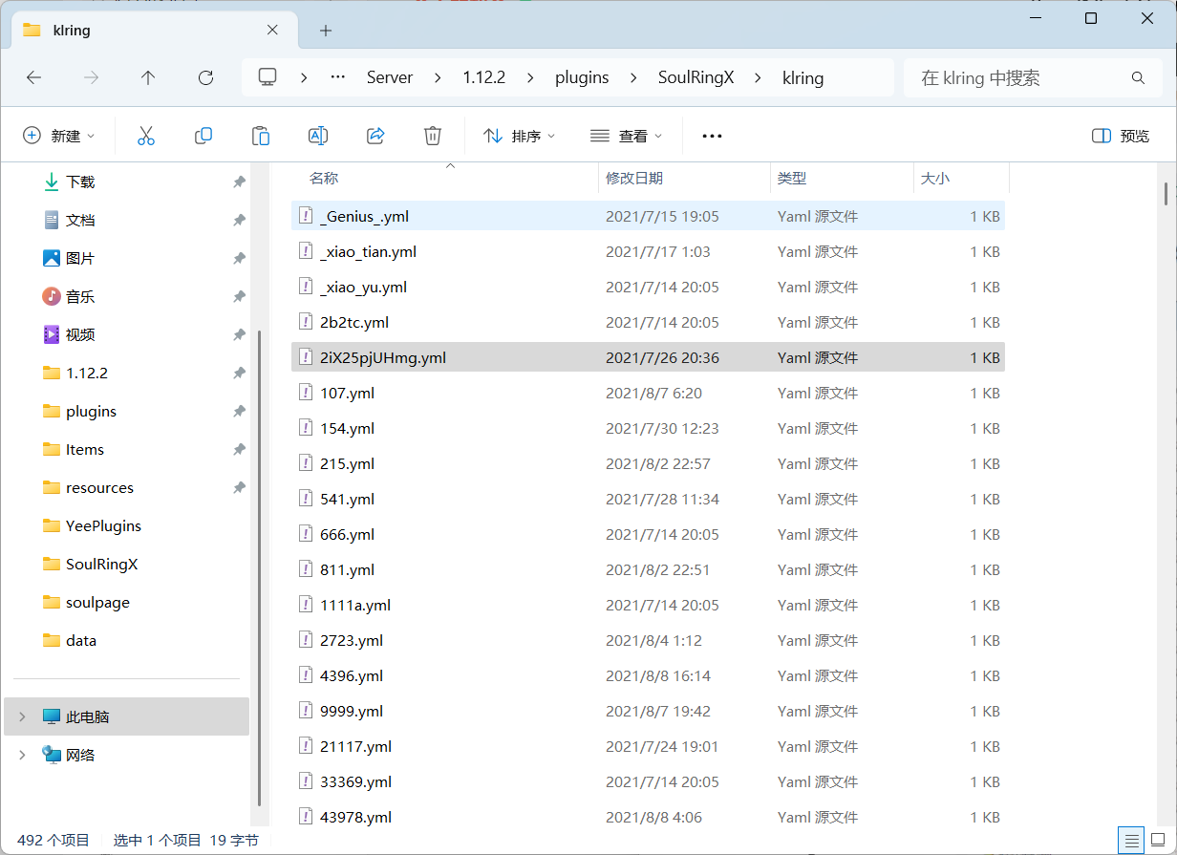Open the Sort dropdown menu
Viewport: 1177px width, 855px height.
click(520, 136)
